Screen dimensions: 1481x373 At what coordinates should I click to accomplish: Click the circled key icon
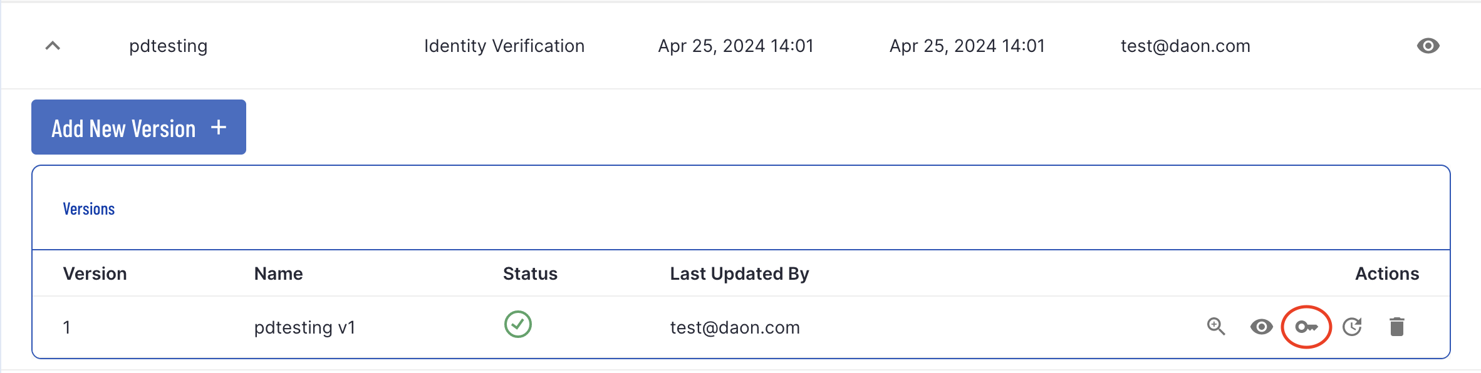click(x=1306, y=327)
